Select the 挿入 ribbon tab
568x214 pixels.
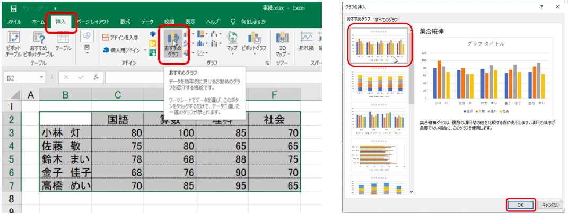coord(61,22)
